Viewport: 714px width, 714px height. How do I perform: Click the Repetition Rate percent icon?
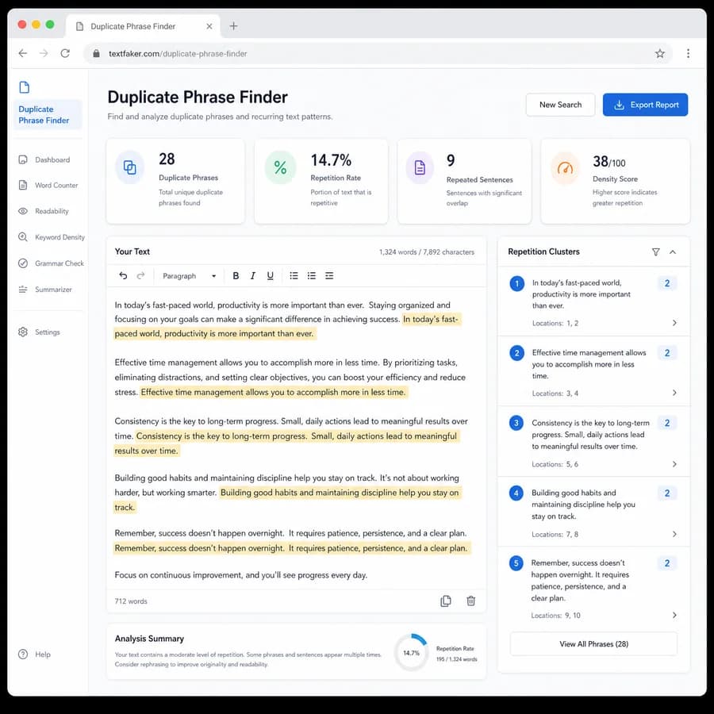coord(281,167)
